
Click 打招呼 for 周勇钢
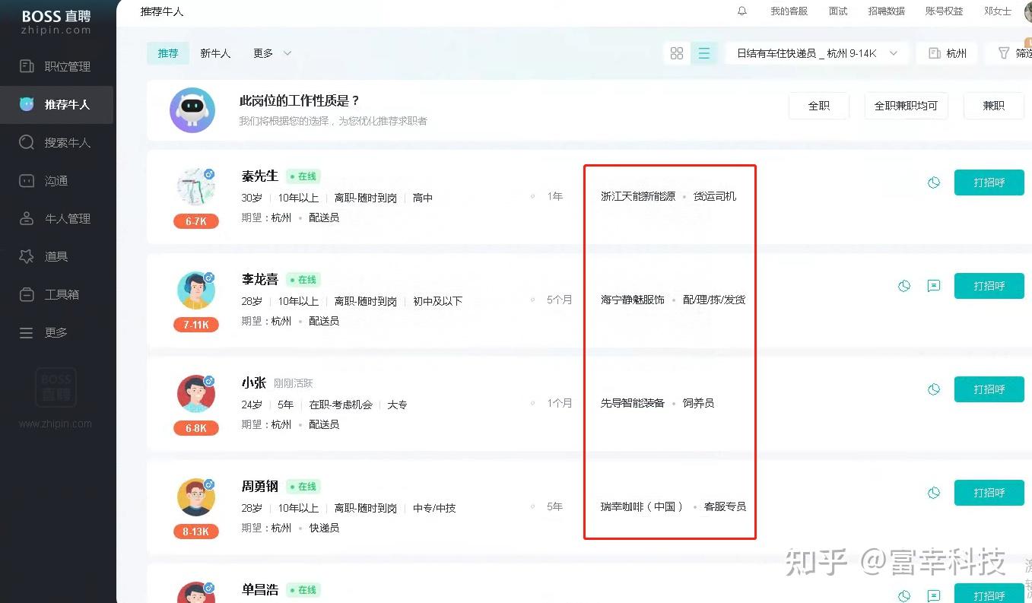[x=989, y=493]
